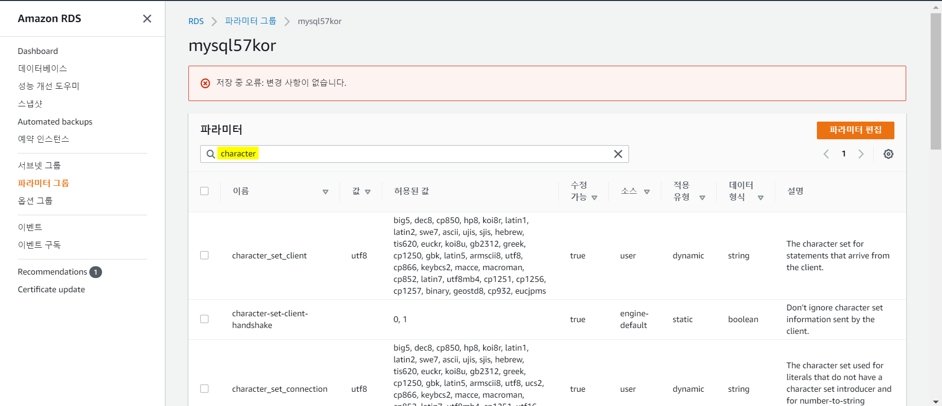Open 이벤트 in sidebar
Image resolution: width=942 pixels, height=406 pixels.
pyautogui.click(x=30, y=228)
